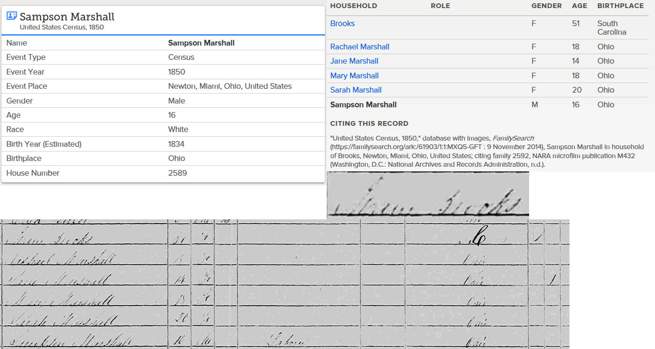Select the Event Place value Newton, Miami, Ohio
The height and width of the screenshot is (349, 655).
coord(230,86)
